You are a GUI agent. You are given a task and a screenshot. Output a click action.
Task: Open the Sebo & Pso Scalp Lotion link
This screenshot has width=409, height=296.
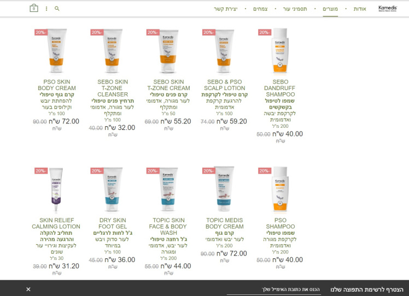click(x=225, y=85)
